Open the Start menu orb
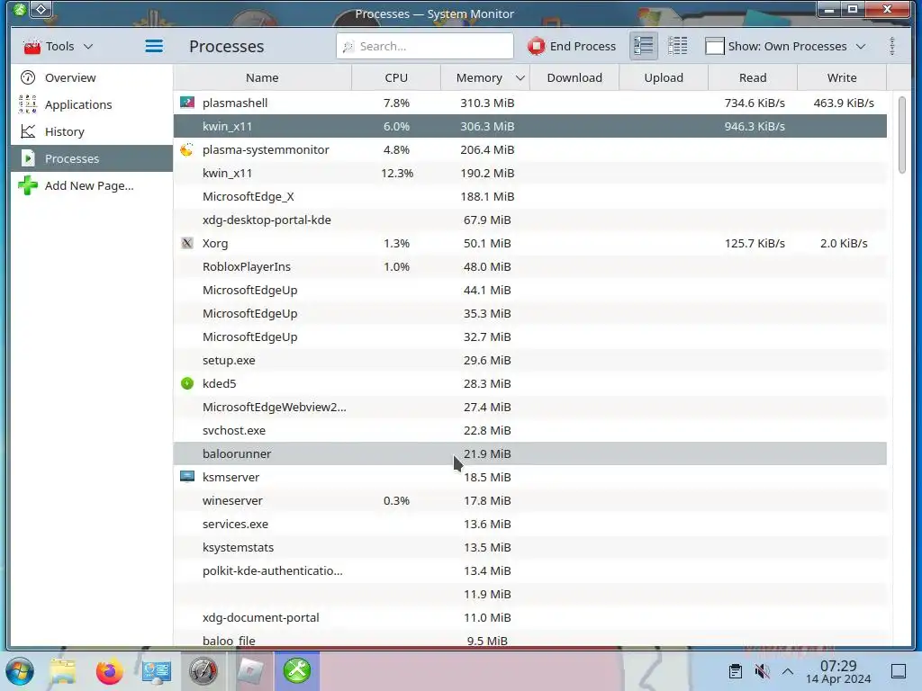The height and width of the screenshot is (691, 922). tap(20, 671)
